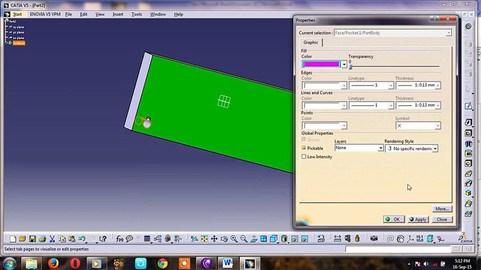Open the Measure Between ruler icon

coord(338,238)
